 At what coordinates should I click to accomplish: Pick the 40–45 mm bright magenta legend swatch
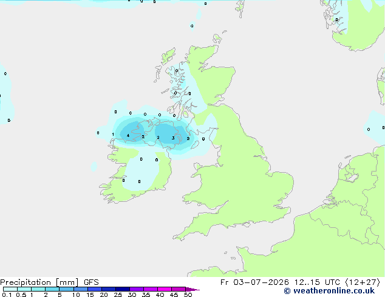165,289
